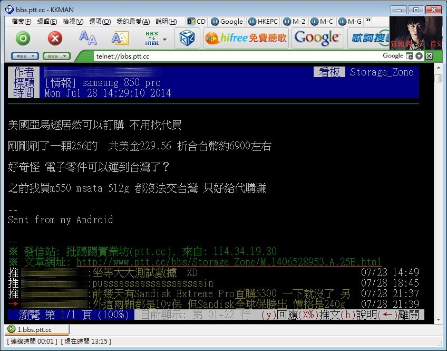This screenshot has height=351, width=447.
Task: Click the highlighted AA font color icon
Action: (x=120, y=38)
